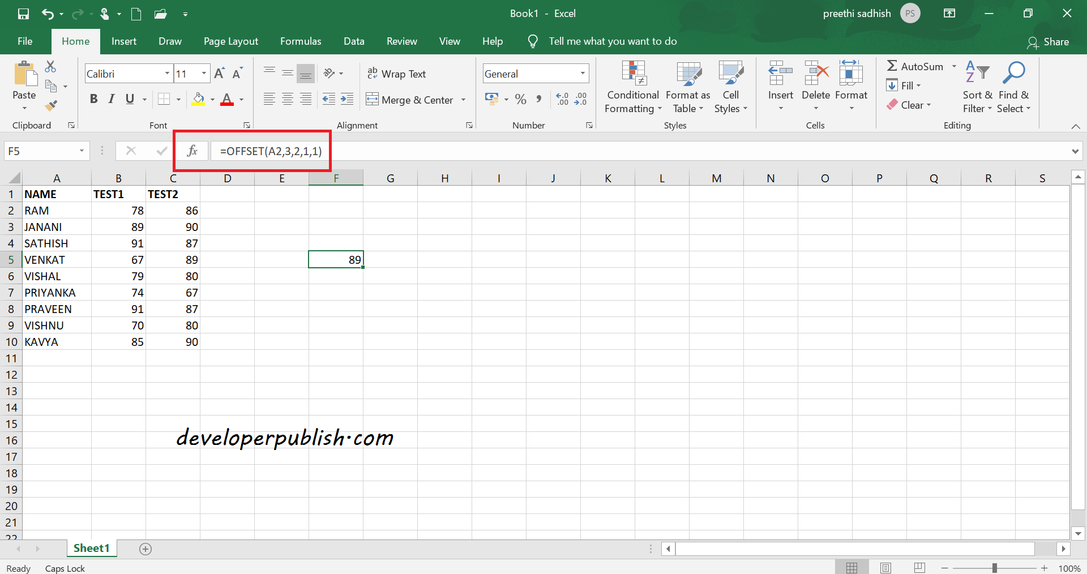Viewport: 1087px width, 574px height.
Task: Click the Sheet1 tab
Action: coord(91,548)
